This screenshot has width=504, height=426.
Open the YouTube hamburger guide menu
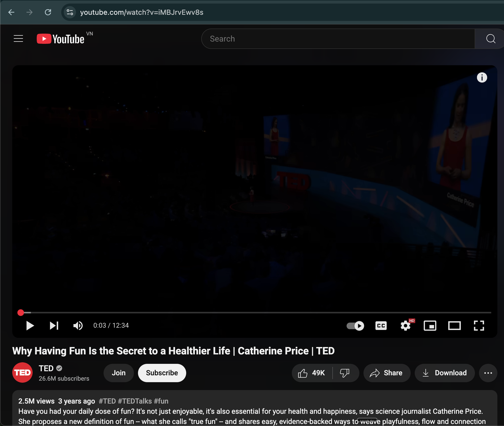18,39
